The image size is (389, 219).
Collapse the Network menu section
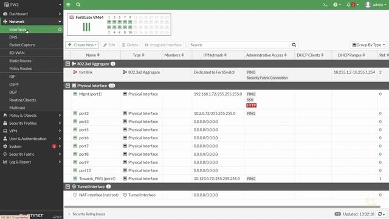[x=32, y=22]
